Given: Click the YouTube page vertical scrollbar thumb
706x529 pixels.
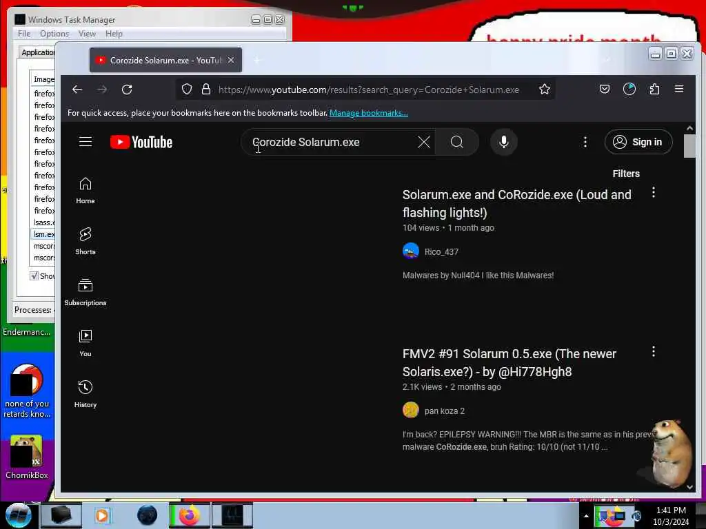Looking at the screenshot, I should pyautogui.click(x=689, y=146).
